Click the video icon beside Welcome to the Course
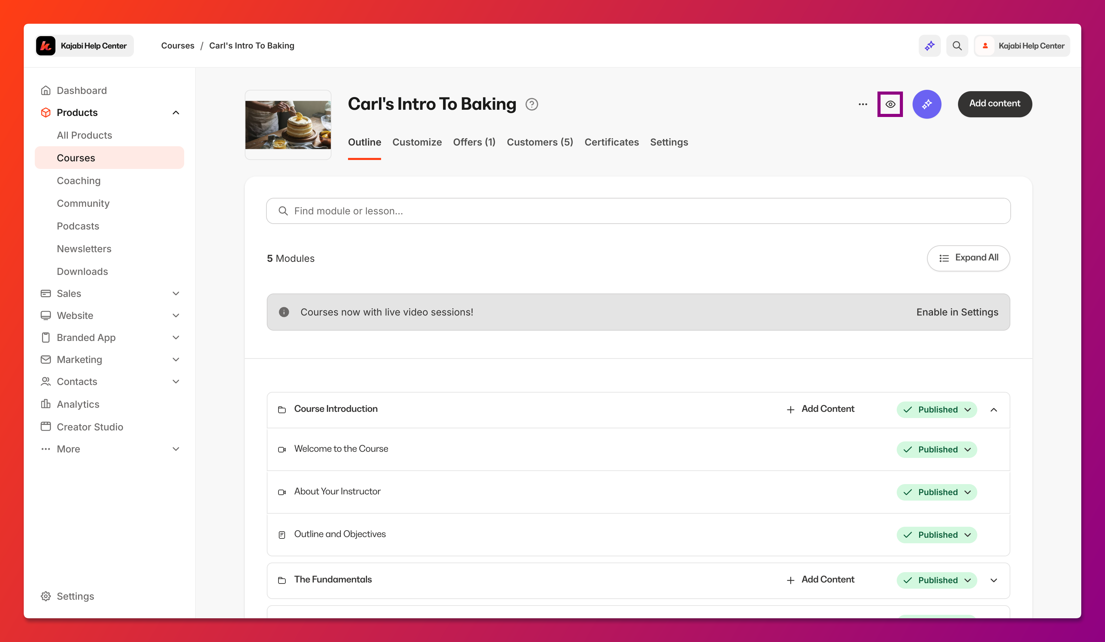The image size is (1105, 642). (x=282, y=450)
